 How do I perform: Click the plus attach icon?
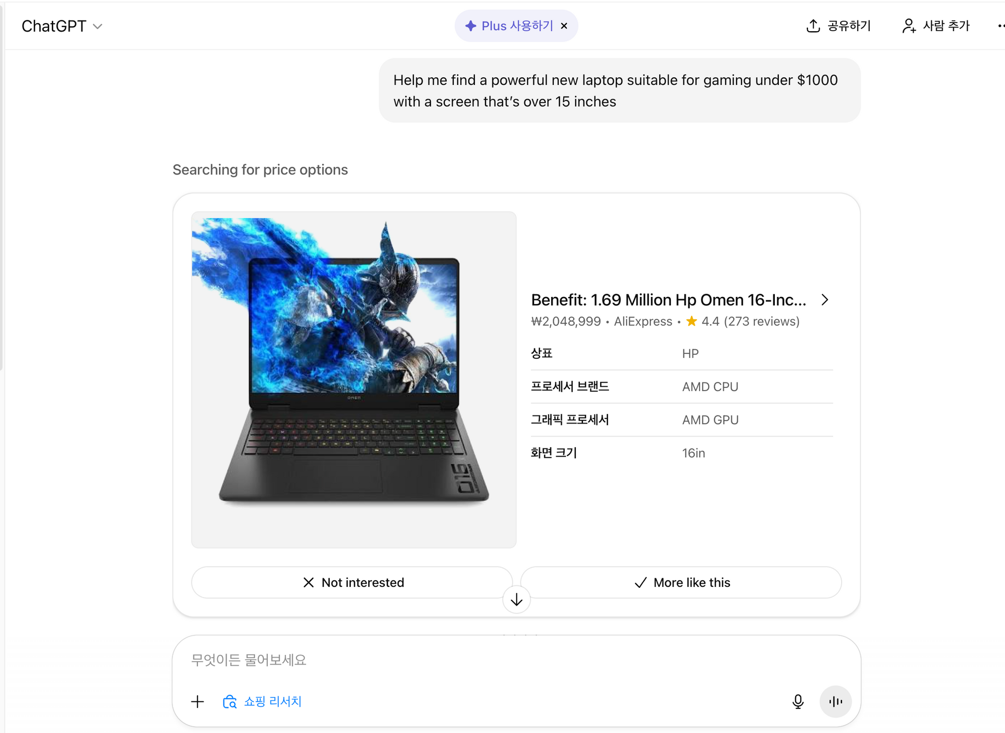click(x=197, y=701)
